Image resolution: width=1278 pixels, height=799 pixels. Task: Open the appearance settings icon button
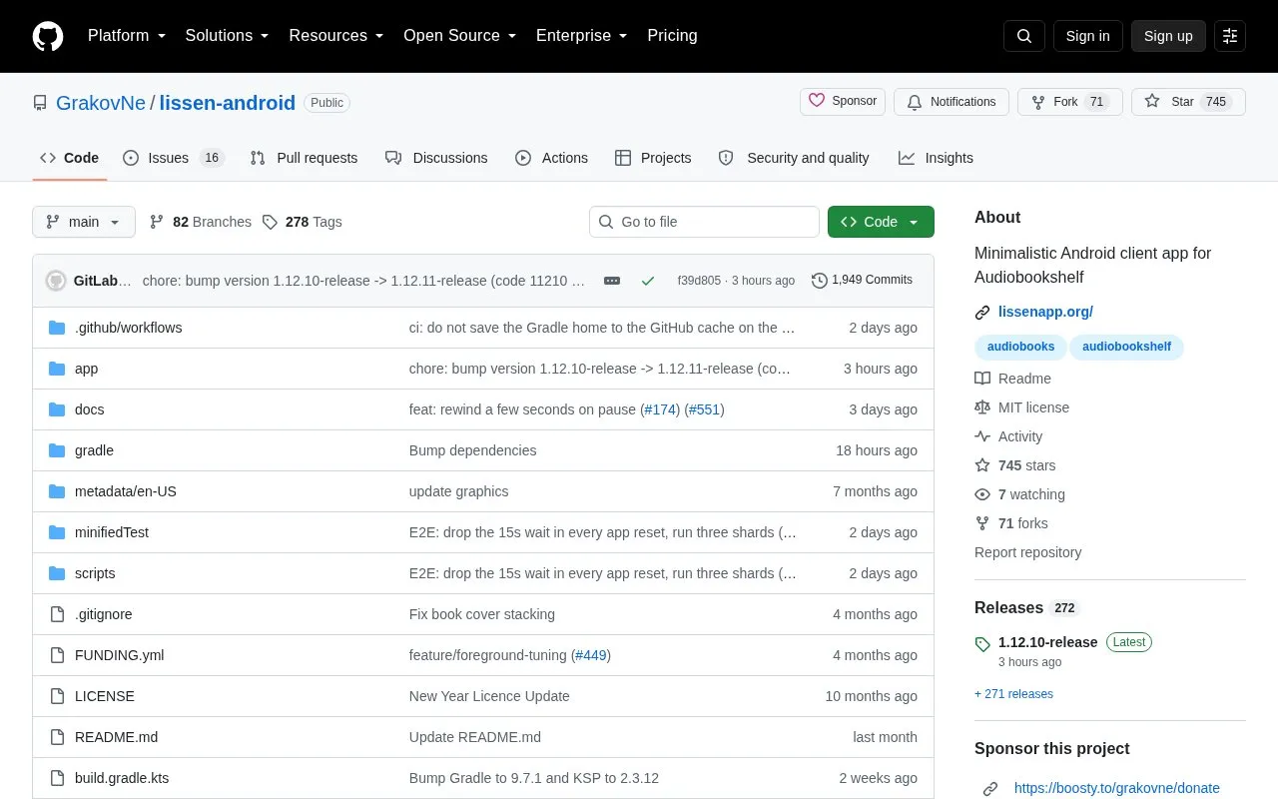coord(1230,36)
